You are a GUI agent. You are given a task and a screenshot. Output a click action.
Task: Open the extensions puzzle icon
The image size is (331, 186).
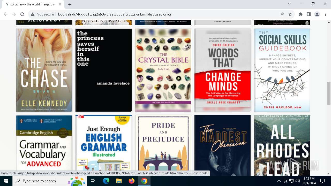tap(300, 14)
